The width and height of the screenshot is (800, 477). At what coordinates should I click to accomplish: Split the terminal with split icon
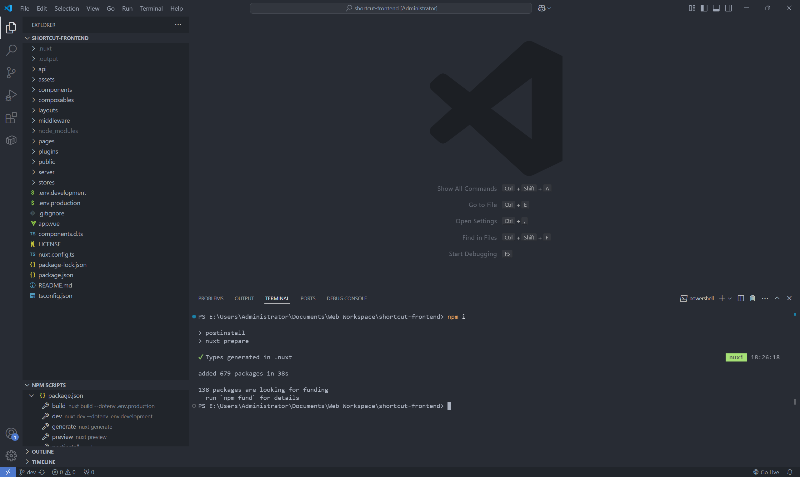(x=741, y=298)
